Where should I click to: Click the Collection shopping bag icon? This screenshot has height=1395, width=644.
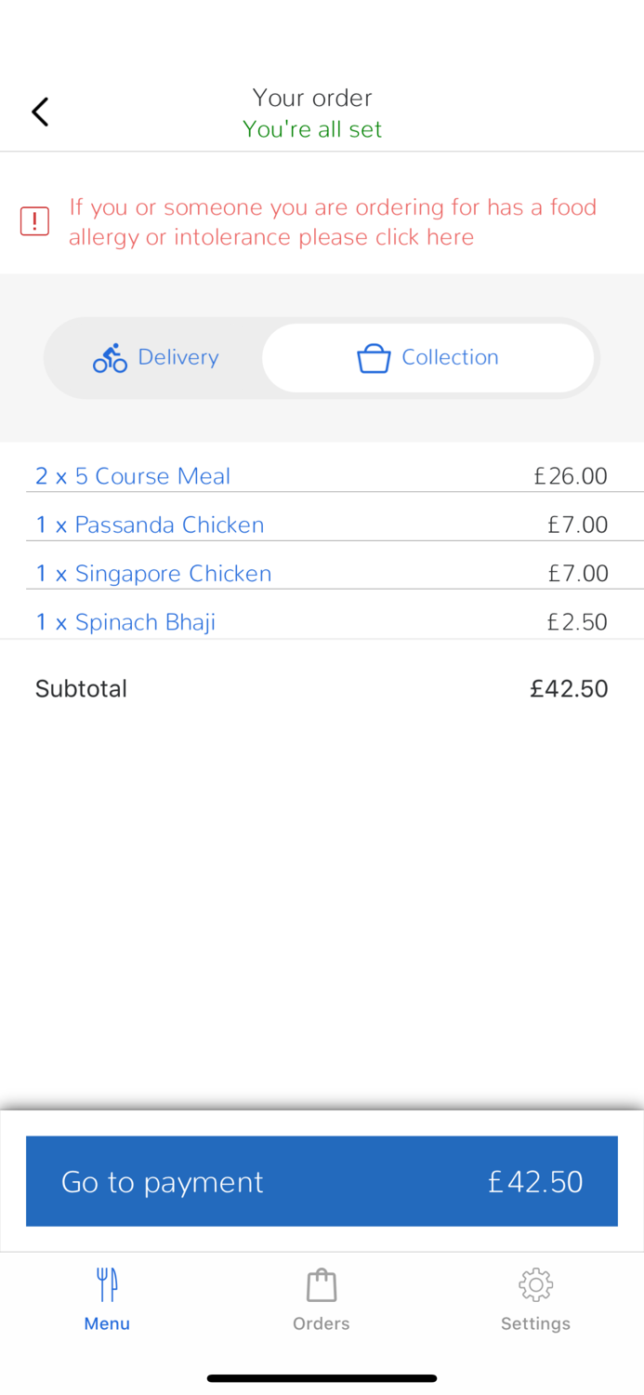point(374,357)
